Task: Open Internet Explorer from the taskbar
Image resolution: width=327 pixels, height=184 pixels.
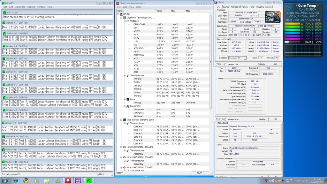Action: coord(15,180)
